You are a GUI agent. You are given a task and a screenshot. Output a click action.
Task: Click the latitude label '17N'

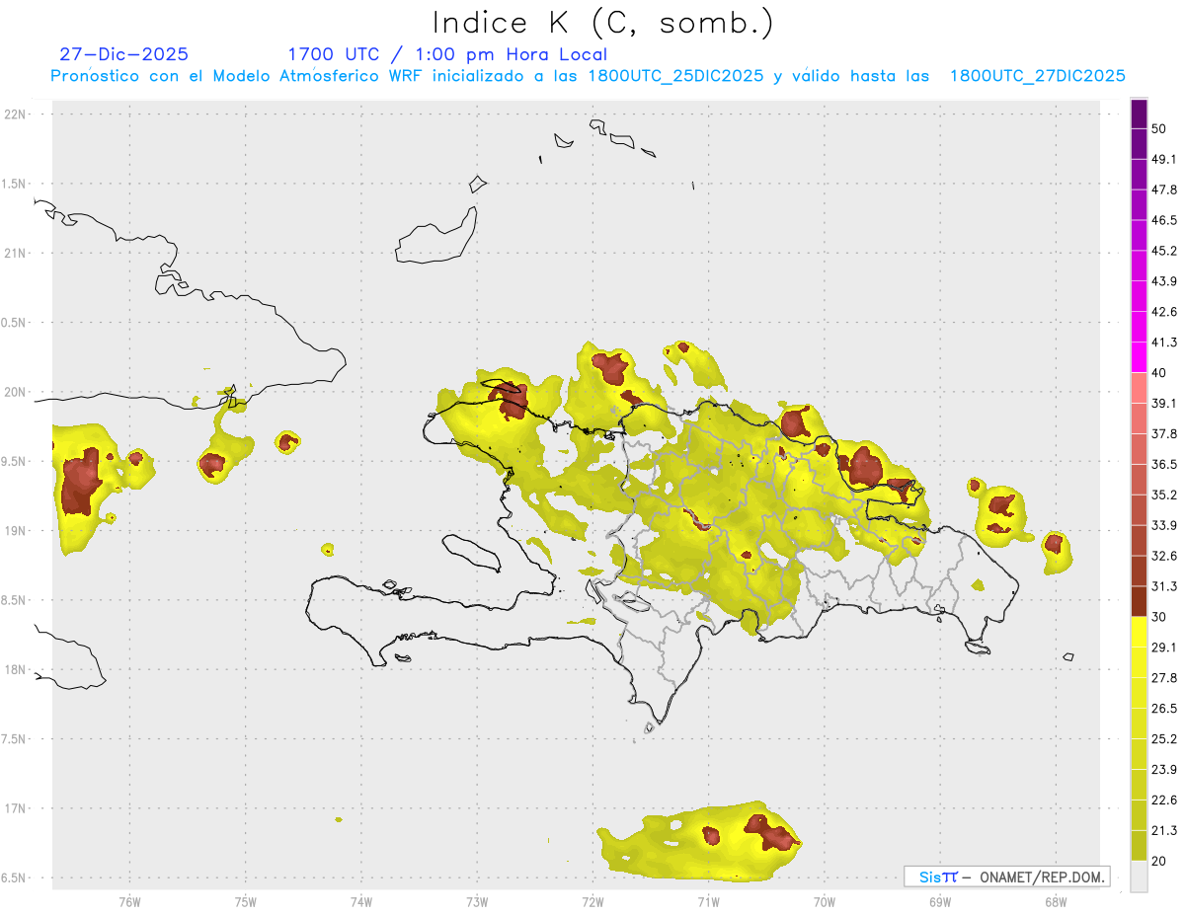coord(17,808)
